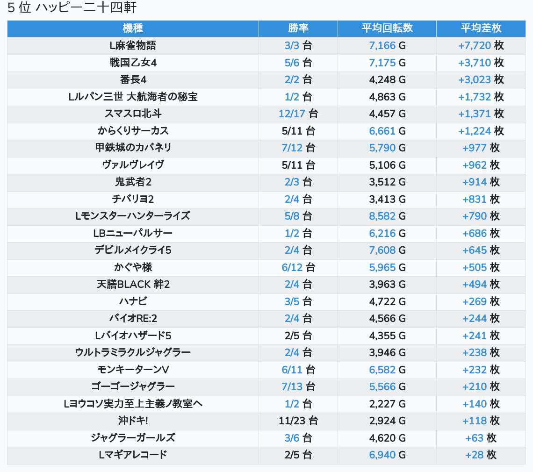Click the 11/23 台 win rate cell

[x=298, y=421]
